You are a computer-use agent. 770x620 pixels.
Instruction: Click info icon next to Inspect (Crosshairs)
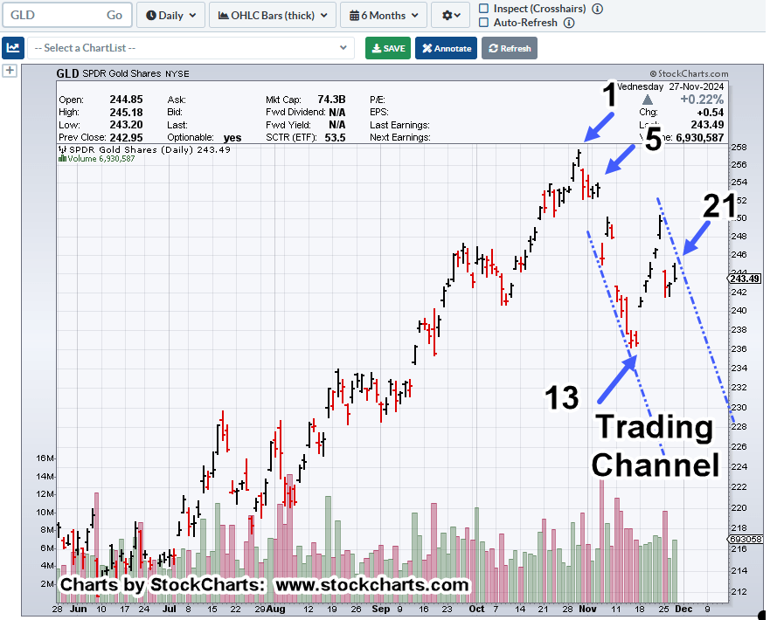597,9
